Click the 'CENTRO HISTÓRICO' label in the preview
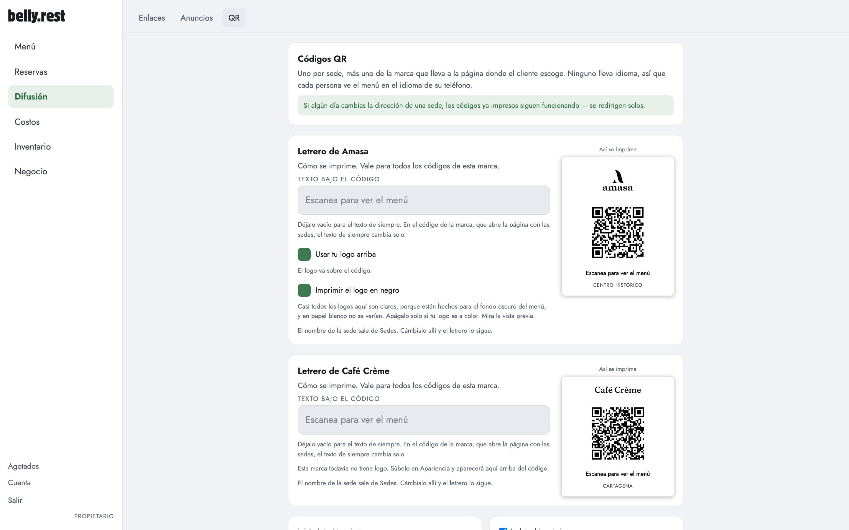This screenshot has width=849, height=530. point(618,285)
